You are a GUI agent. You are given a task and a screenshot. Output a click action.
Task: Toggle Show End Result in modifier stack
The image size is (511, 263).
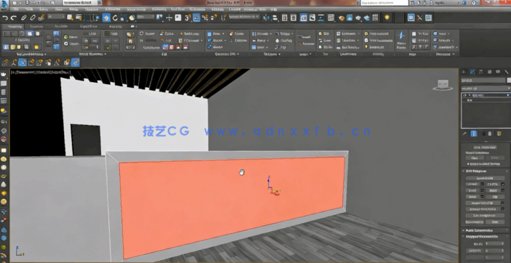(x=474, y=134)
